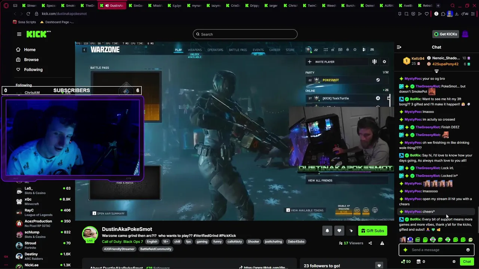Open the downloads icon in toolbar
Screen dimensions: 479x269
point(457,14)
